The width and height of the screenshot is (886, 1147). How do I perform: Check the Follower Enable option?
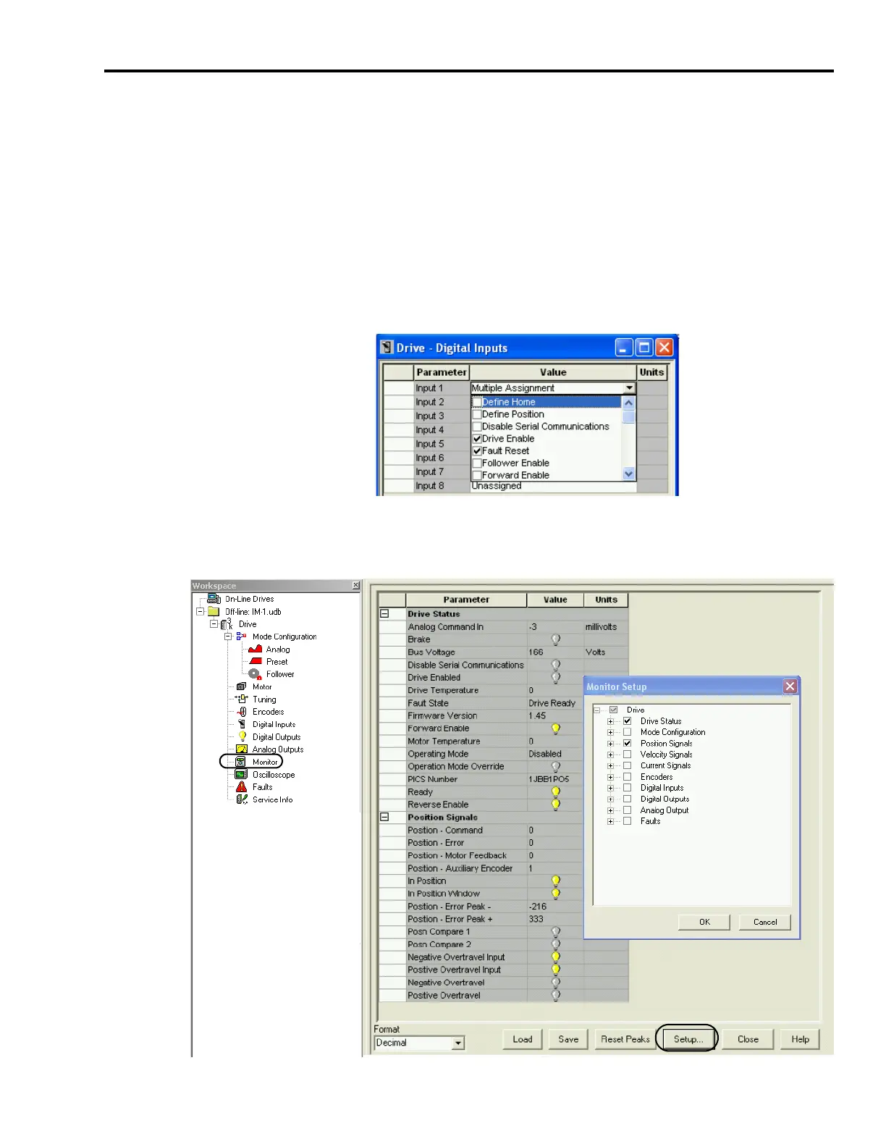[x=477, y=463]
